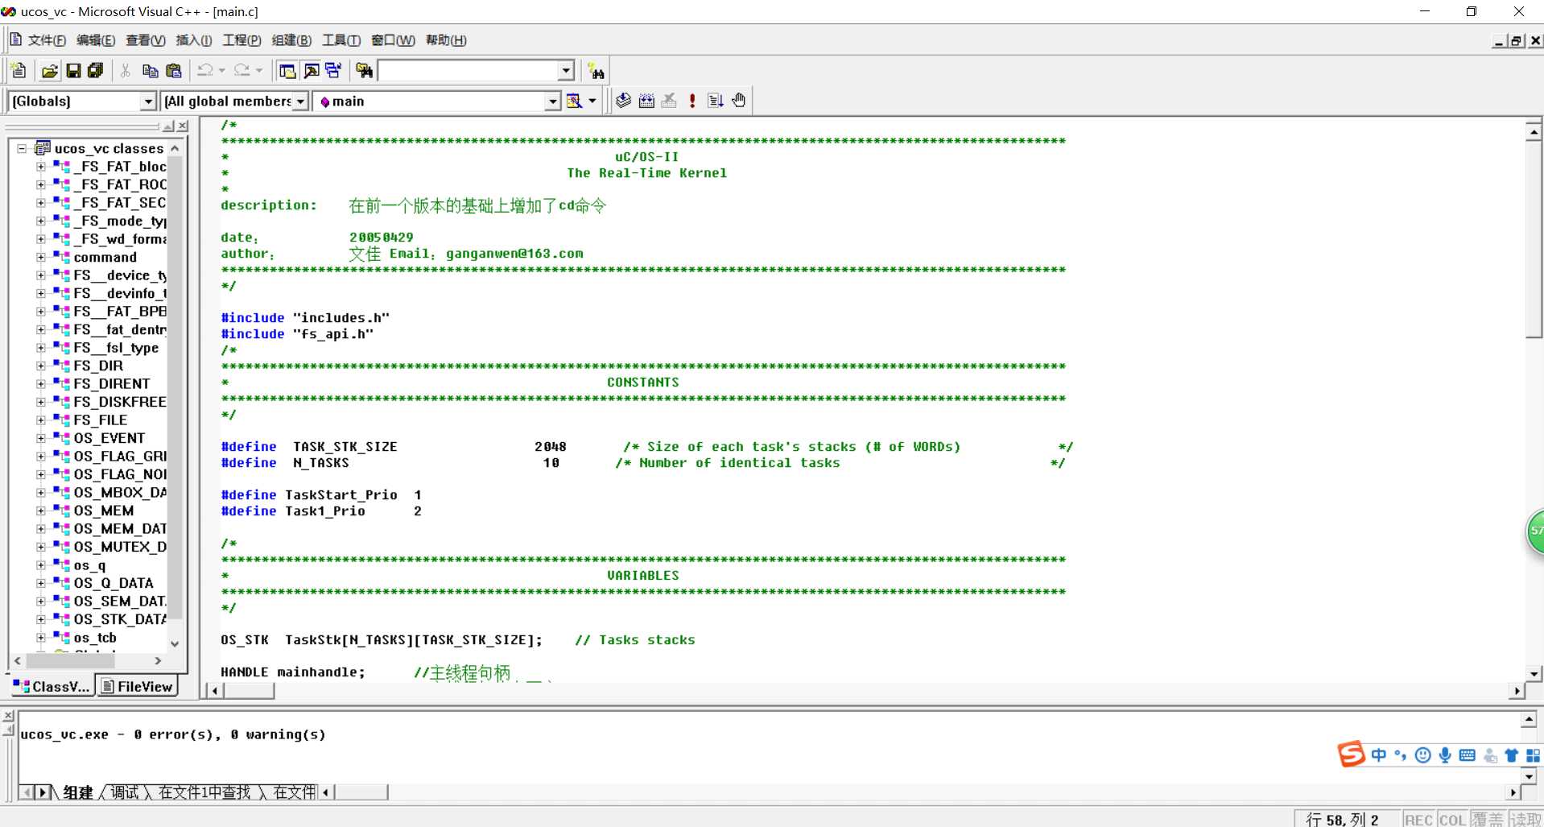The height and width of the screenshot is (827, 1544).
Task: Open the 帮助(H) menu
Action: pyautogui.click(x=446, y=40)
